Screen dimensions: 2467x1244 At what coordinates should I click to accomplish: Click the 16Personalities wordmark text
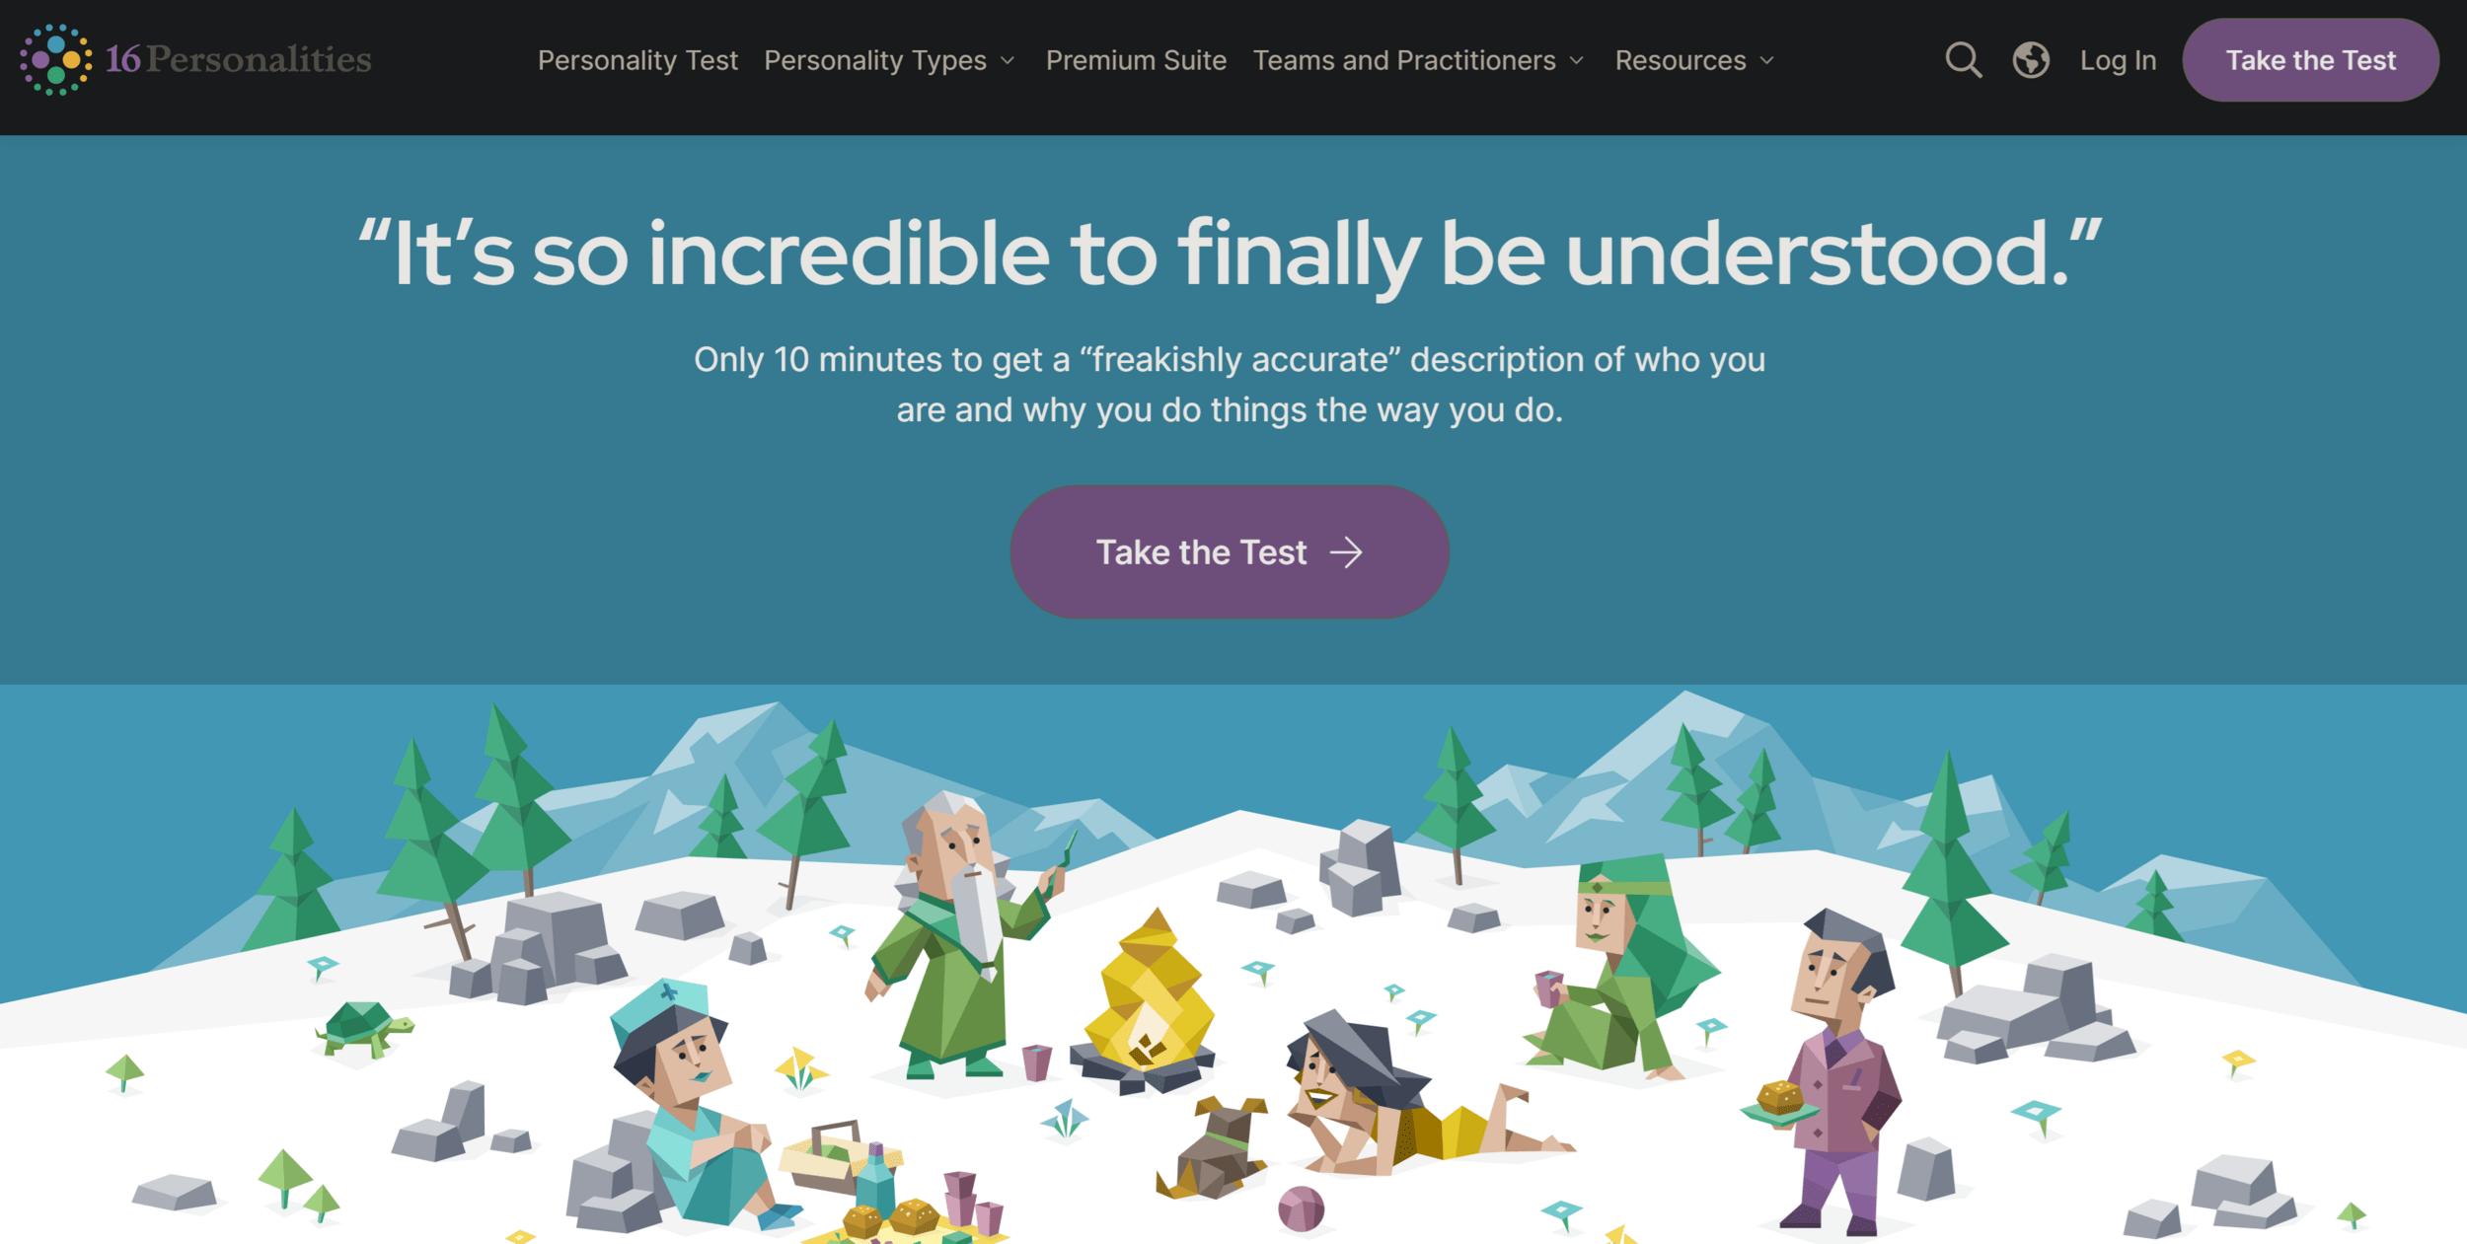pyautogui.click(x=239, y=59)
